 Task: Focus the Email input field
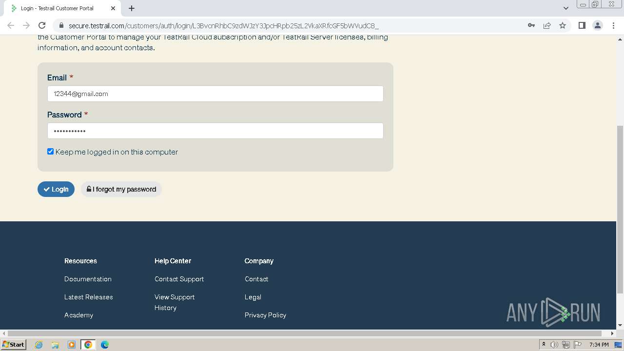tap(215, 94)
